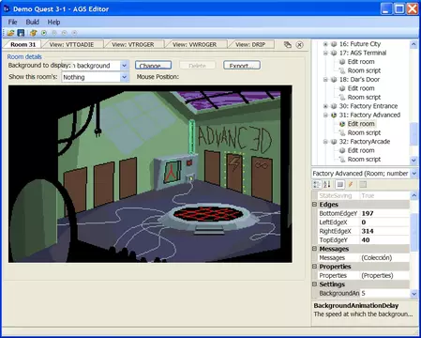The width and height of the screenshot is (421, 338).
Task: Select Room script under 18: Dar's Door
Action: point(364,98)
